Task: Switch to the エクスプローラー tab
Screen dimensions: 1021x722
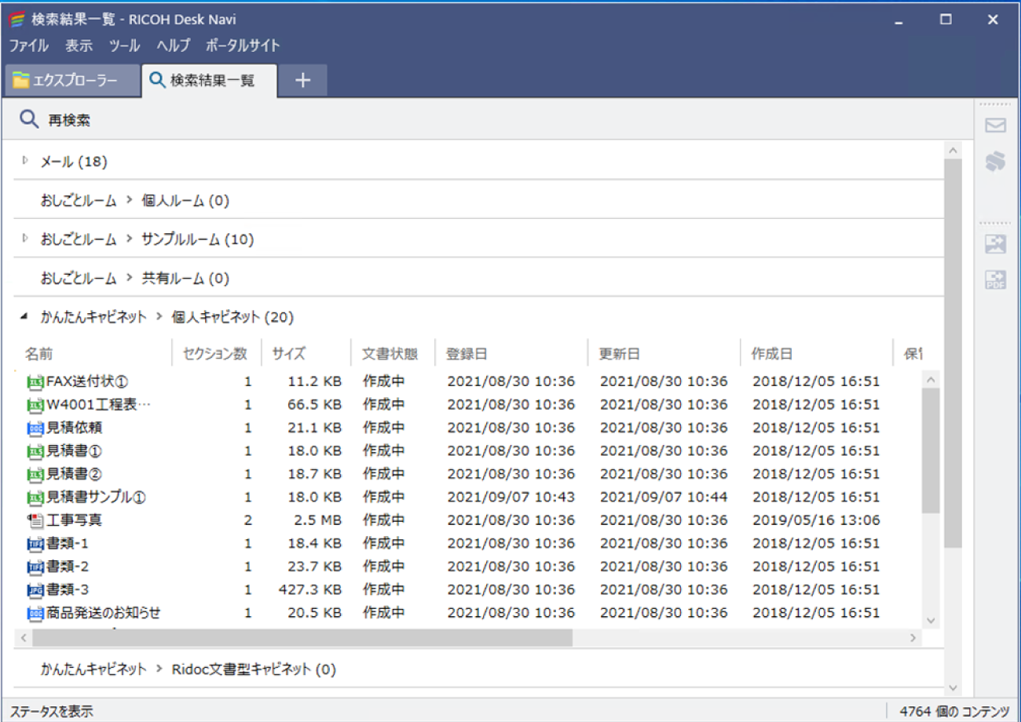Action: tap(72, 81)
